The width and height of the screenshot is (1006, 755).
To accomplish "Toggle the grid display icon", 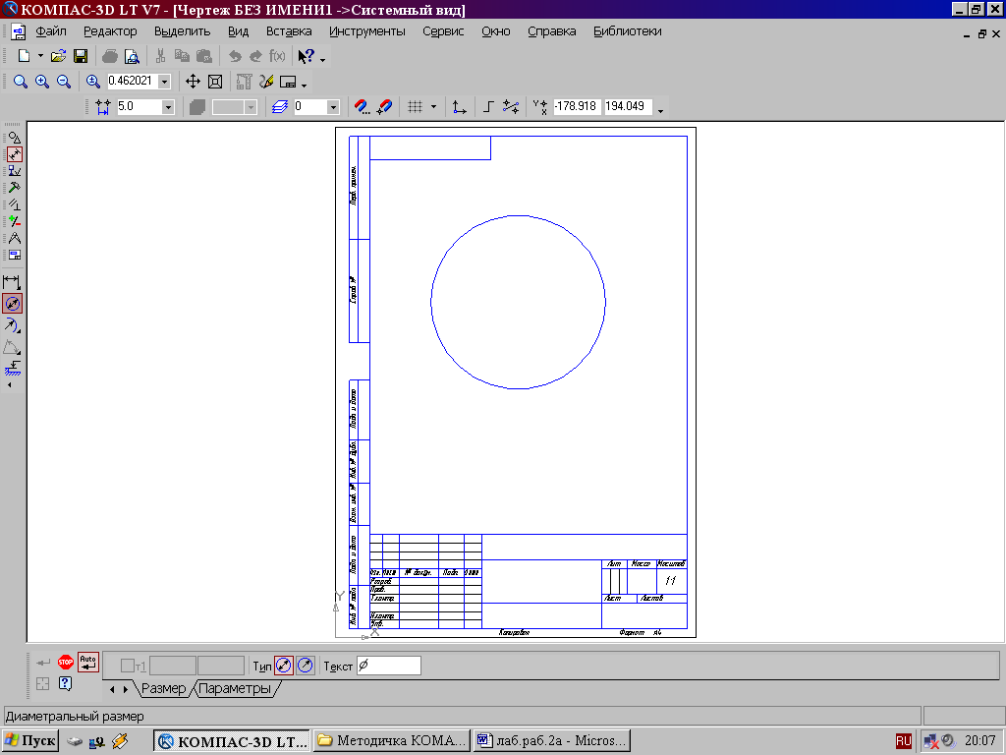I will pos(415,107).
